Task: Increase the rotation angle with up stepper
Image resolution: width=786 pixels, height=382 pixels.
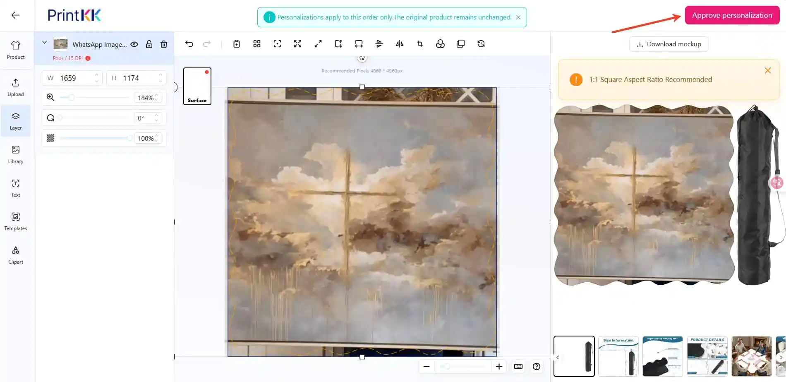Action: [x=156, y=115]
